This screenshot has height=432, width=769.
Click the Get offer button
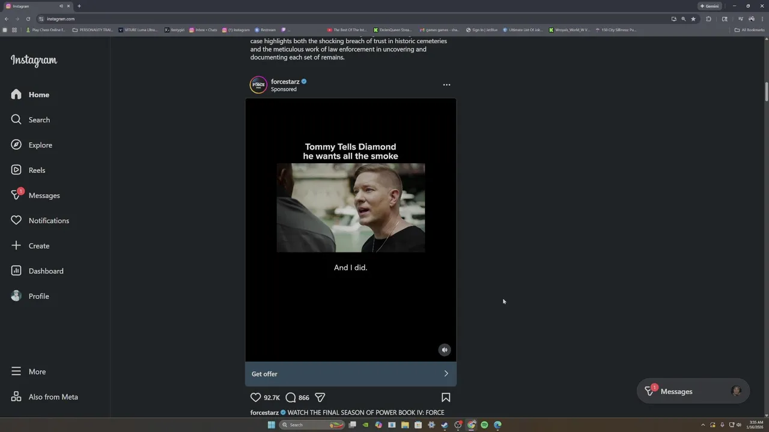coord(351,374)
